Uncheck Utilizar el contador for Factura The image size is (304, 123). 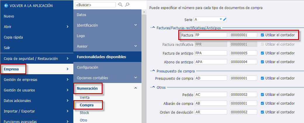click(262, 35)
